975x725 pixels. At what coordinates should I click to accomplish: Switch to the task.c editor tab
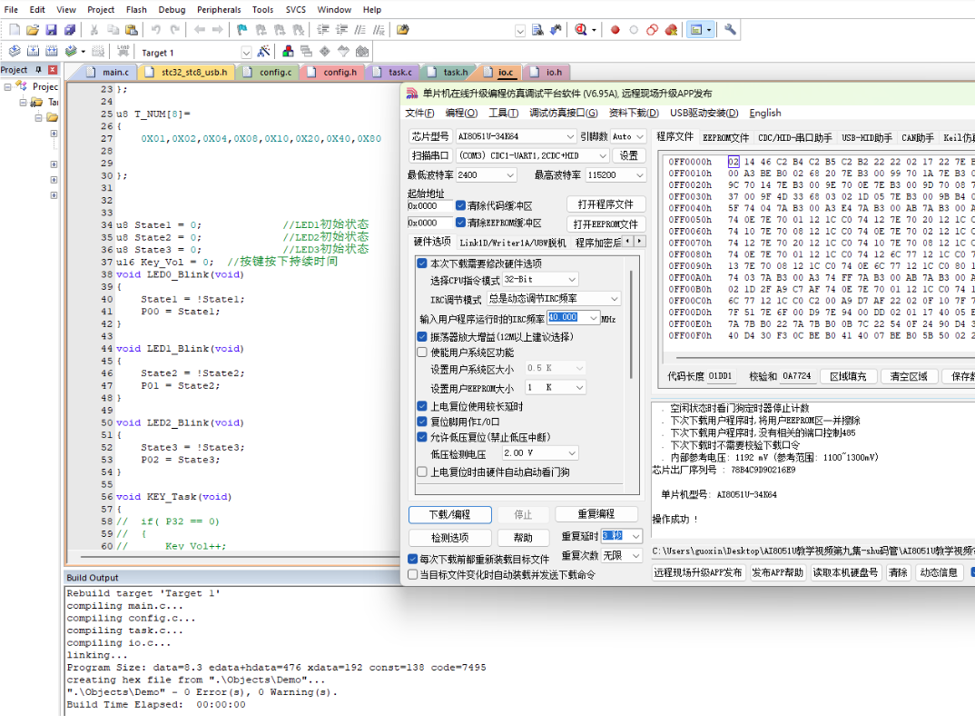396,72
